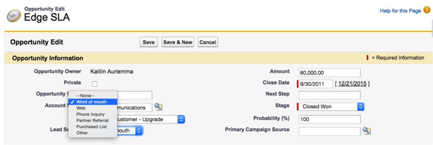Toggle the Private checkbox
433x145 pixels.
[x=95, y=84]
